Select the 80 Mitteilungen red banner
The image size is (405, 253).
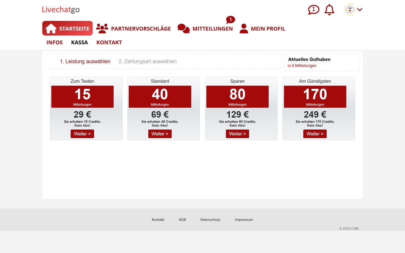pos(237,97)
